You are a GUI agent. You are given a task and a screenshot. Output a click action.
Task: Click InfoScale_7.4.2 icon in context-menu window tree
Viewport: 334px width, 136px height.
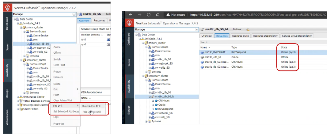(x=21, y=23)
